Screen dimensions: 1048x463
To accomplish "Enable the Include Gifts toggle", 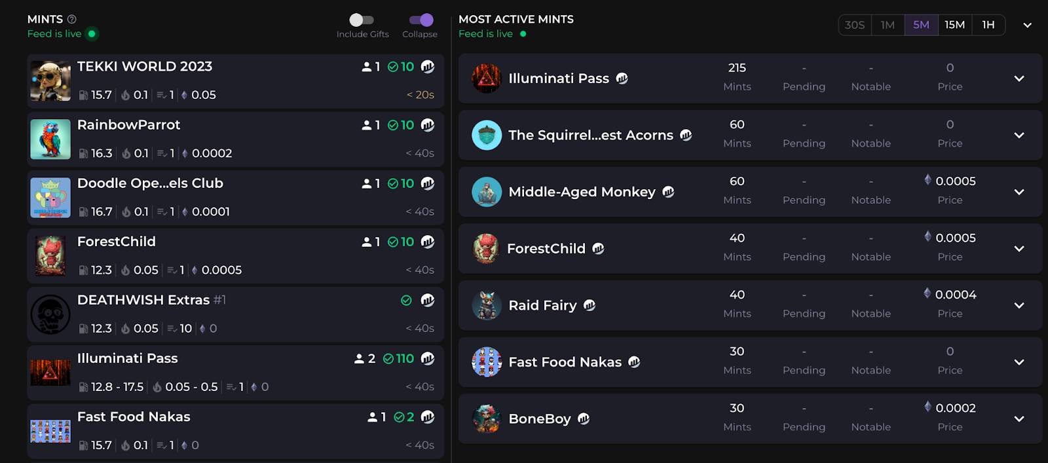I will [x=362, y=20].
